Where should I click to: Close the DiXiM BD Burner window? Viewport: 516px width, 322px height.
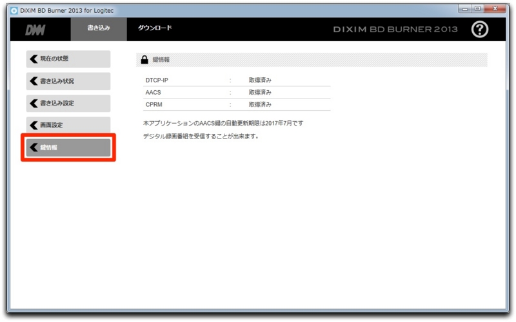(495, 9)
